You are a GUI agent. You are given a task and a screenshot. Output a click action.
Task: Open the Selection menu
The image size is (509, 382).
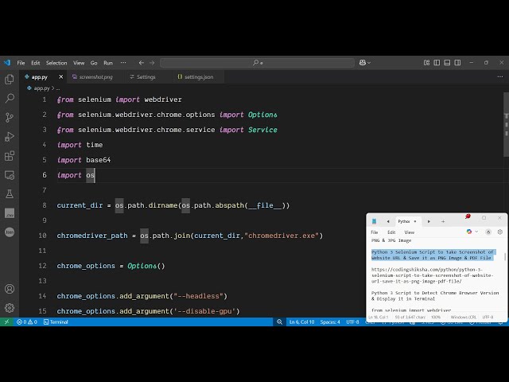click(56, 63)
